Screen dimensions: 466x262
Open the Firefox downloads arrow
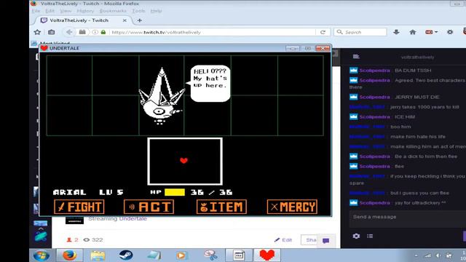pyautogui.click(x=396, y=32)
